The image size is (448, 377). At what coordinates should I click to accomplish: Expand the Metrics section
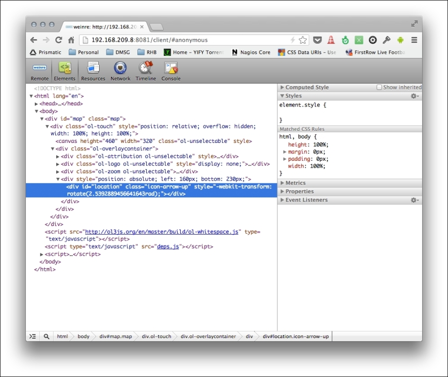point(295,183)
